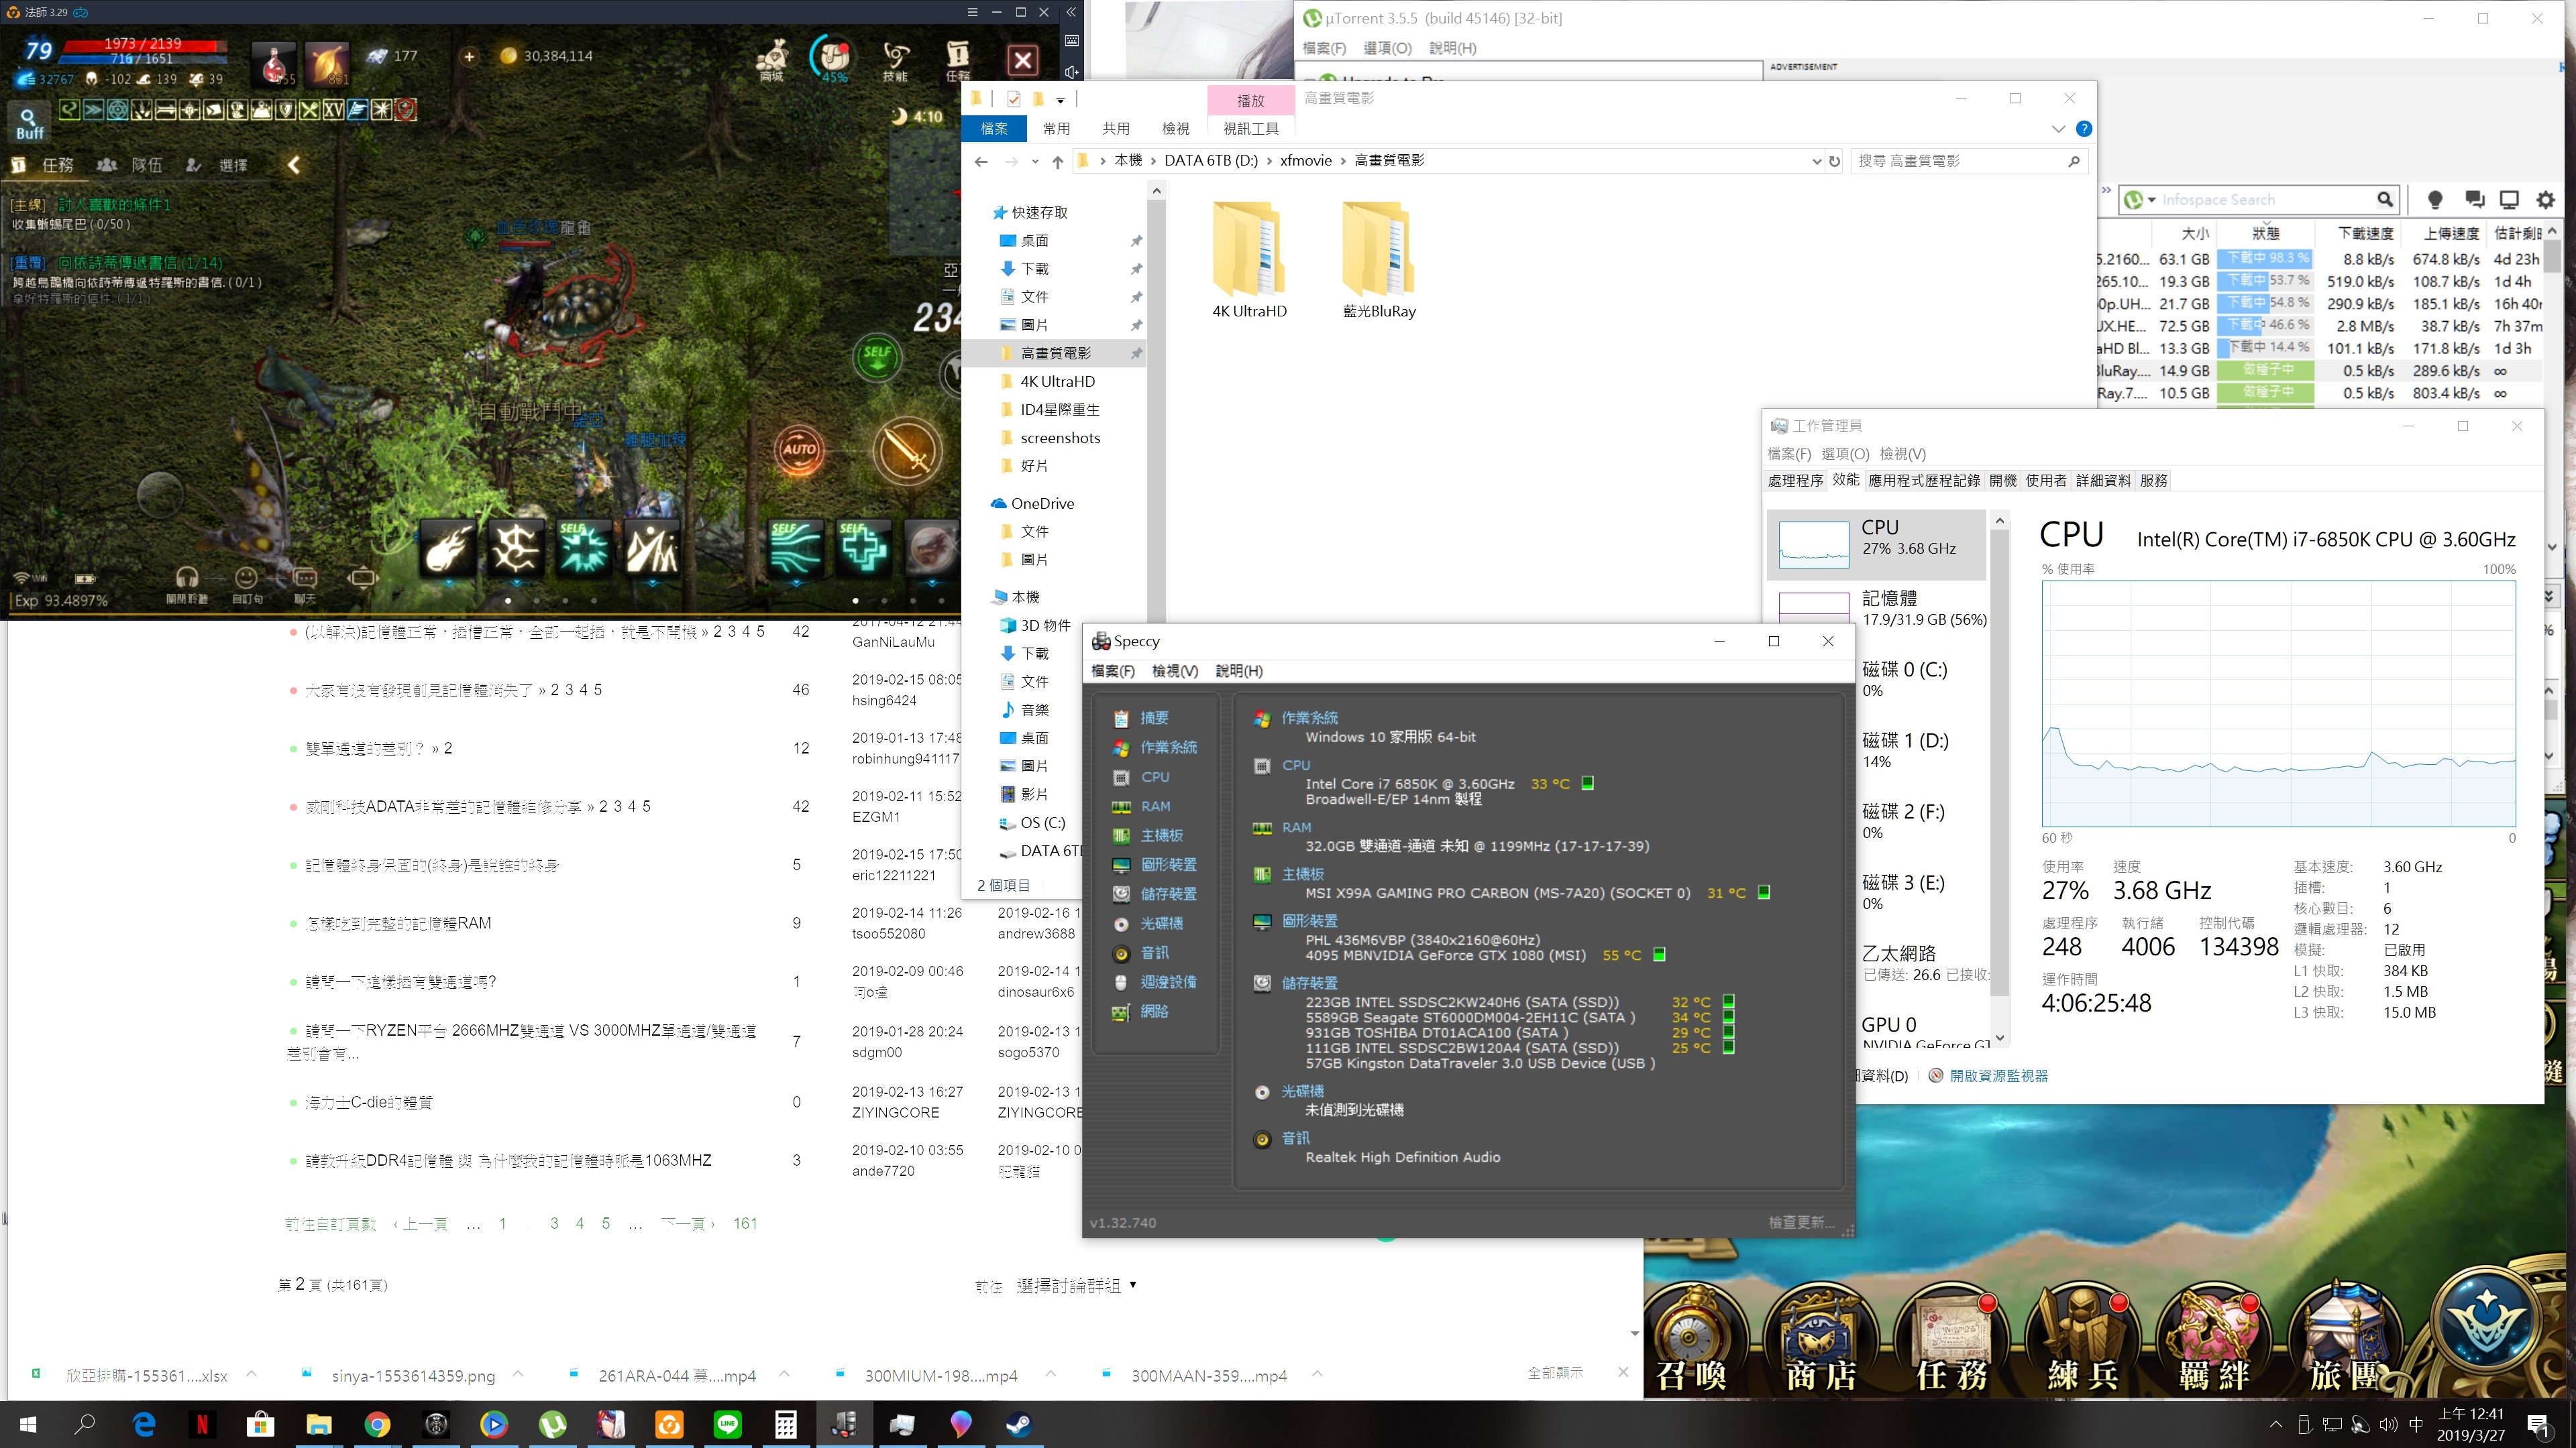2576x1448 pixels.
Task: Expand Explorer ribbon chevron
Action: coord(2058,128)
